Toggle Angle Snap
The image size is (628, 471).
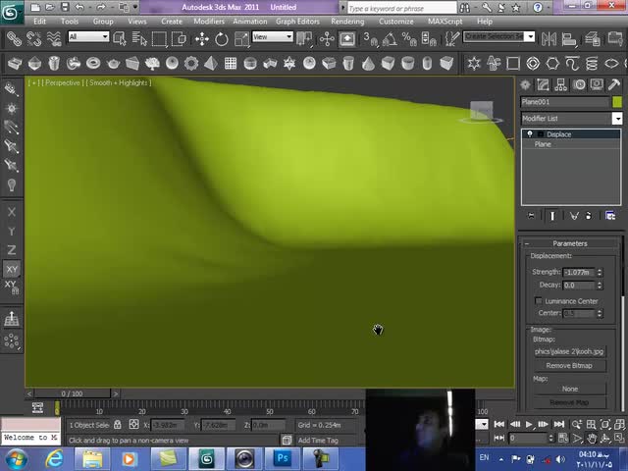coord(390,39)
